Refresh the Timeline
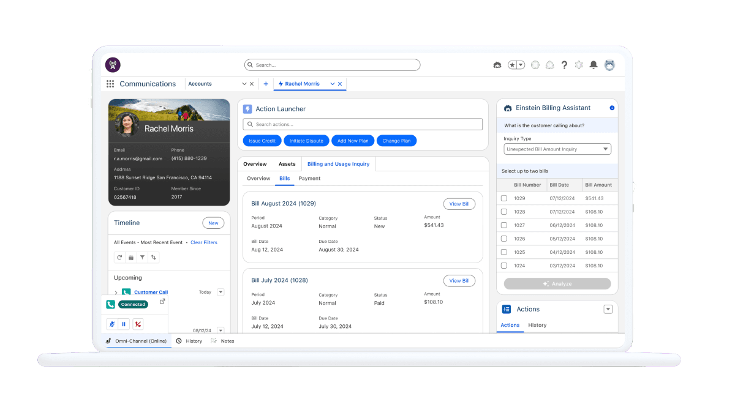The height and width of the screenshot is (413, 735). pos(119,258)
